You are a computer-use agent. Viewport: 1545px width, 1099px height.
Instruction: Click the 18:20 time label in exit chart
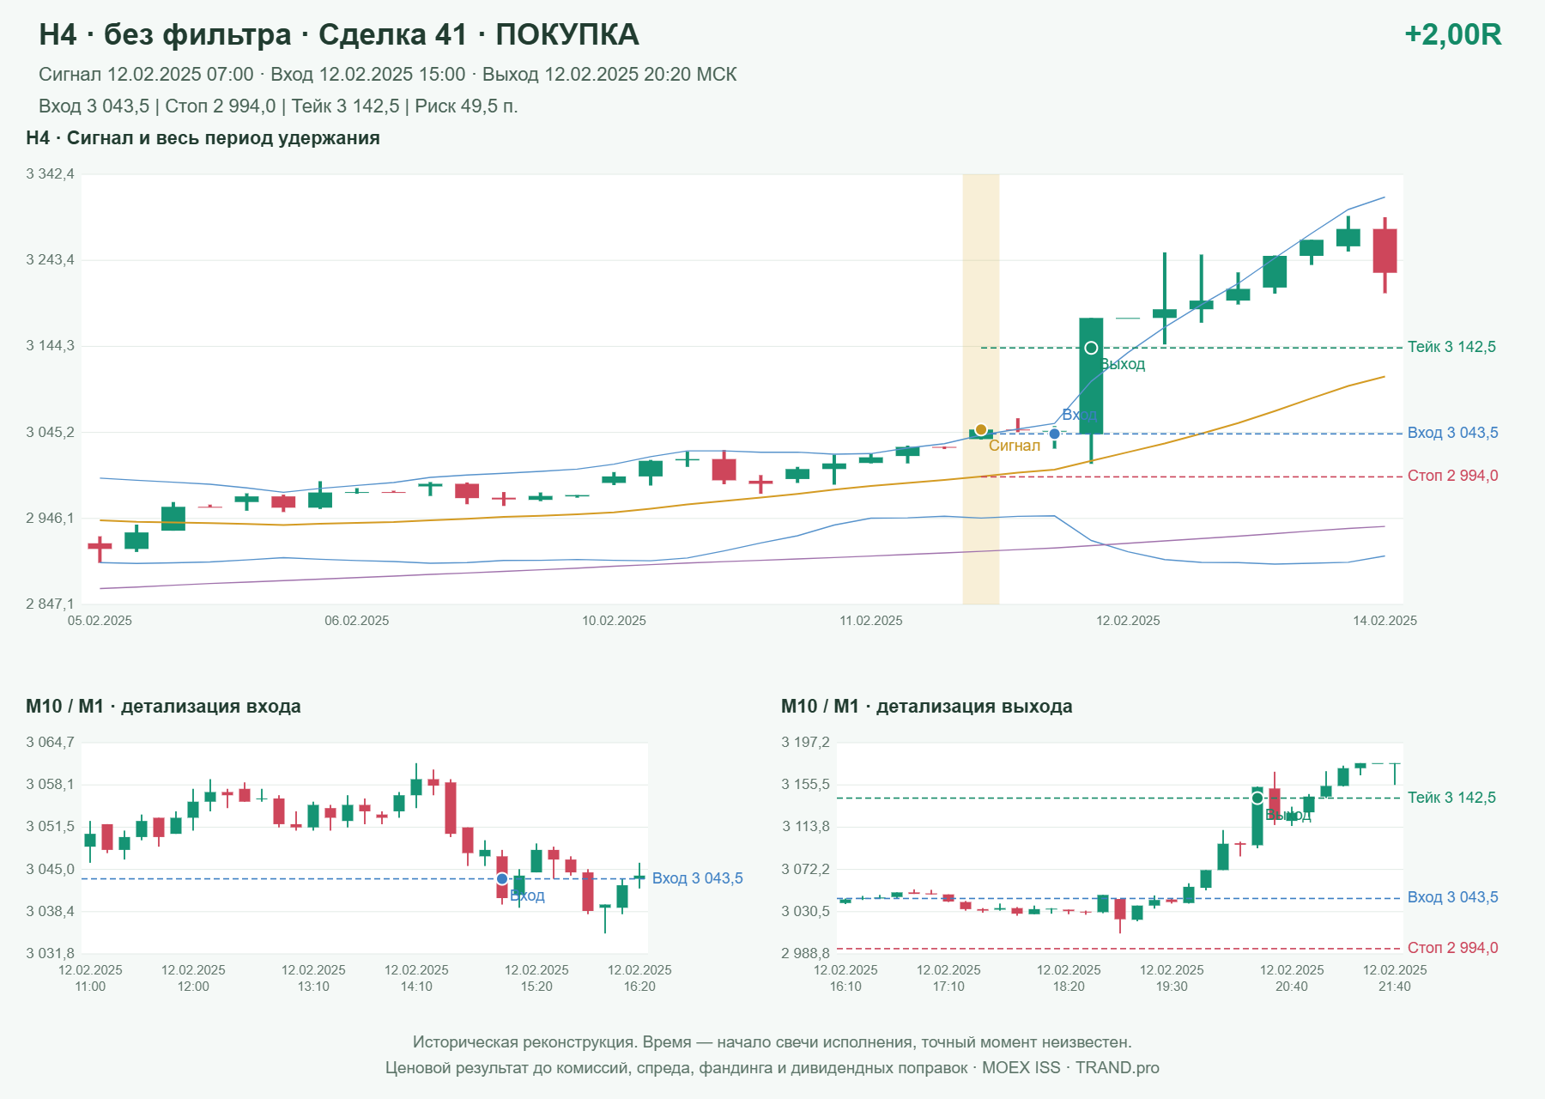(1069, 987)
